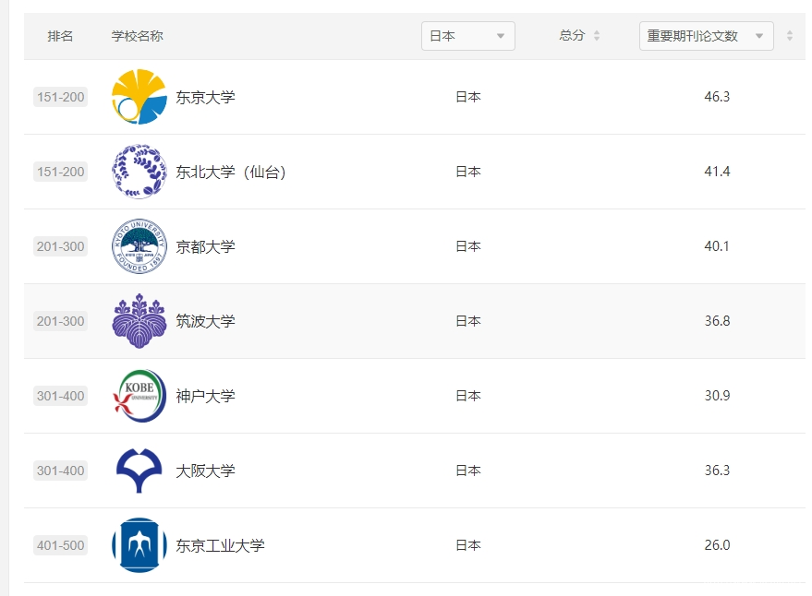Click 日本 country cell in 大阪大学 row
The height and width of the screenshot is (596, 812).
coord(468,471)
